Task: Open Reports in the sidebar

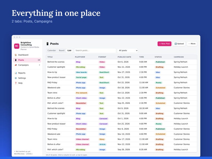Action: [x=27, y=73]
